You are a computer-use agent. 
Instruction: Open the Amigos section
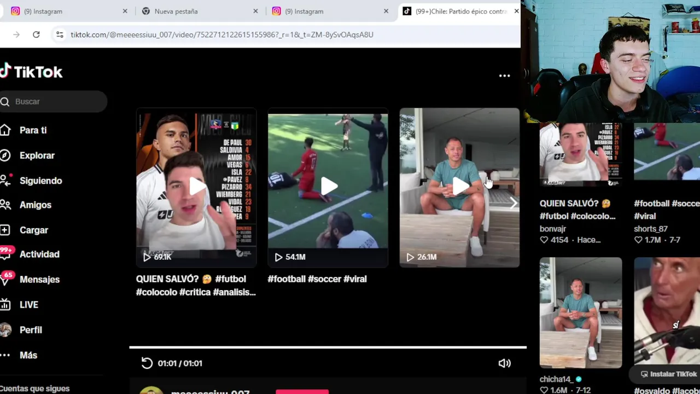pyautogui.click(x=35, y=205)
